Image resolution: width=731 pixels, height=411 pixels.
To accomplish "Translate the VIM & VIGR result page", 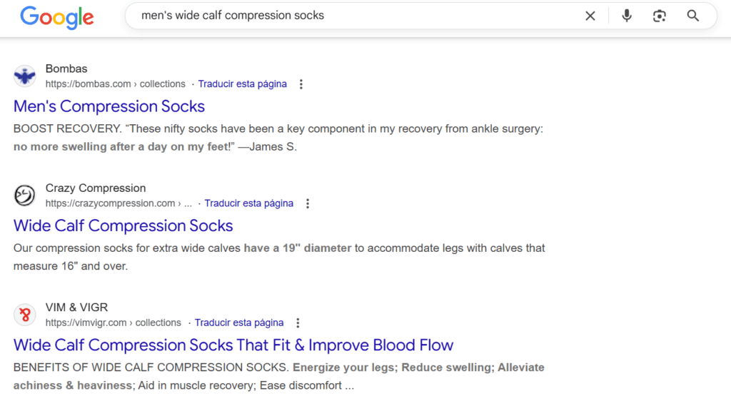I will [239, 323].
